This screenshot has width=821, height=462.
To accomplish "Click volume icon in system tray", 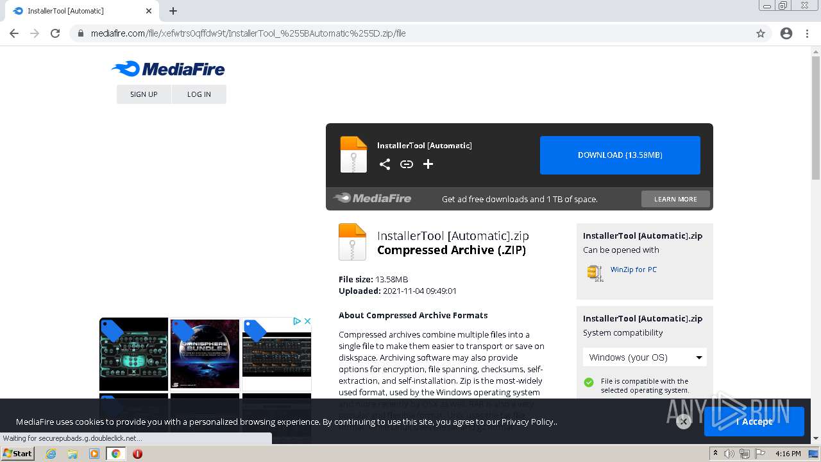I will pyautogui.click(x=729, y=454).
